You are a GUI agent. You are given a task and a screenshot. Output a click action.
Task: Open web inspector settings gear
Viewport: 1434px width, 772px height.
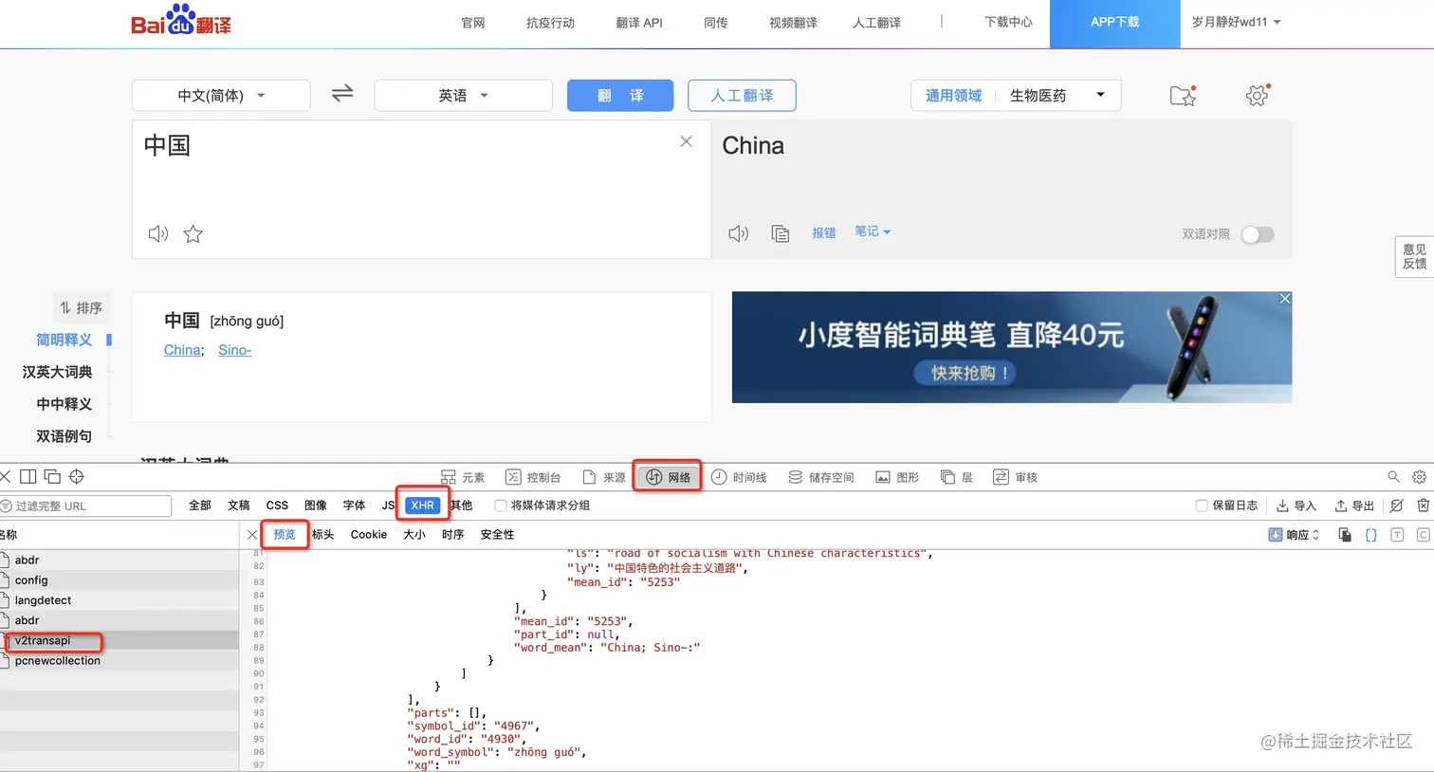(1419, 477)
